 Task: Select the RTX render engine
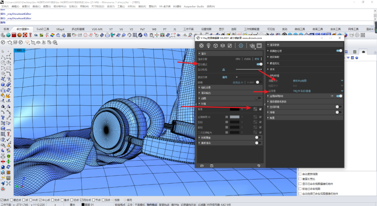[x=257, y=59]
